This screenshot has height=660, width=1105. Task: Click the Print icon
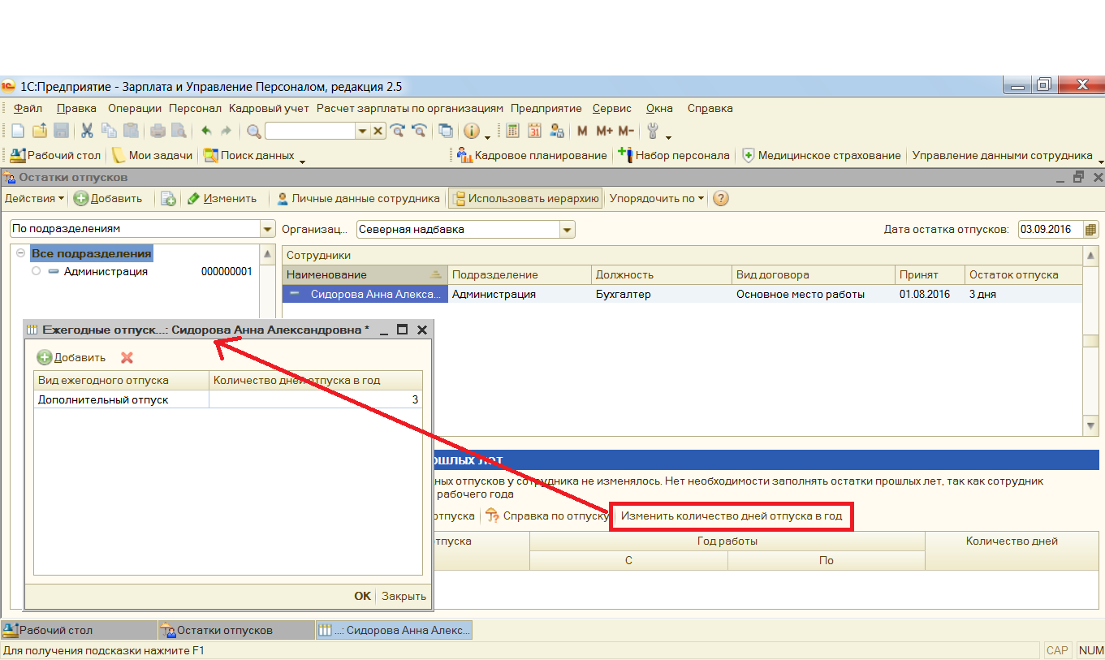click(158, 131)
